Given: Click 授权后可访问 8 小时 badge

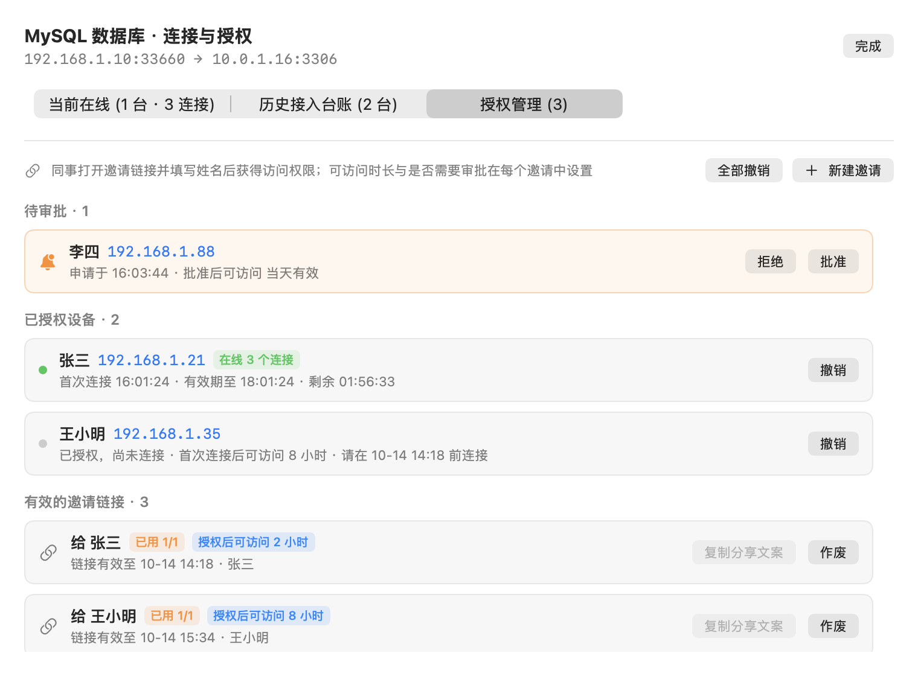Looking at the screenshot, I should (x=268, y=616).
